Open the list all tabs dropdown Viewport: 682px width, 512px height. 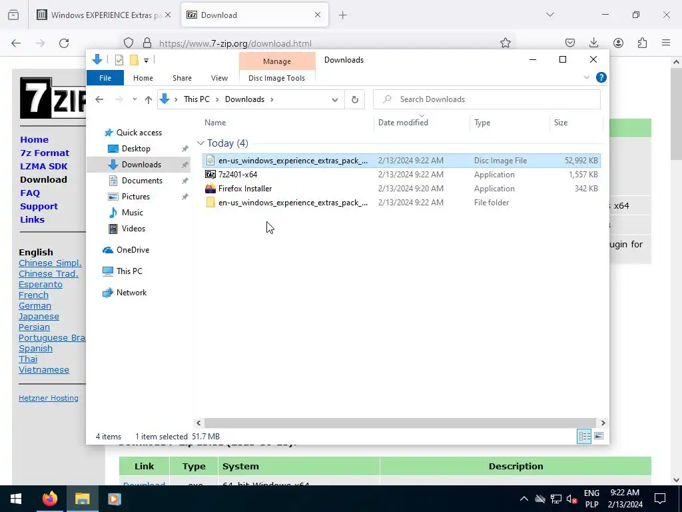(x=549, y=15)
